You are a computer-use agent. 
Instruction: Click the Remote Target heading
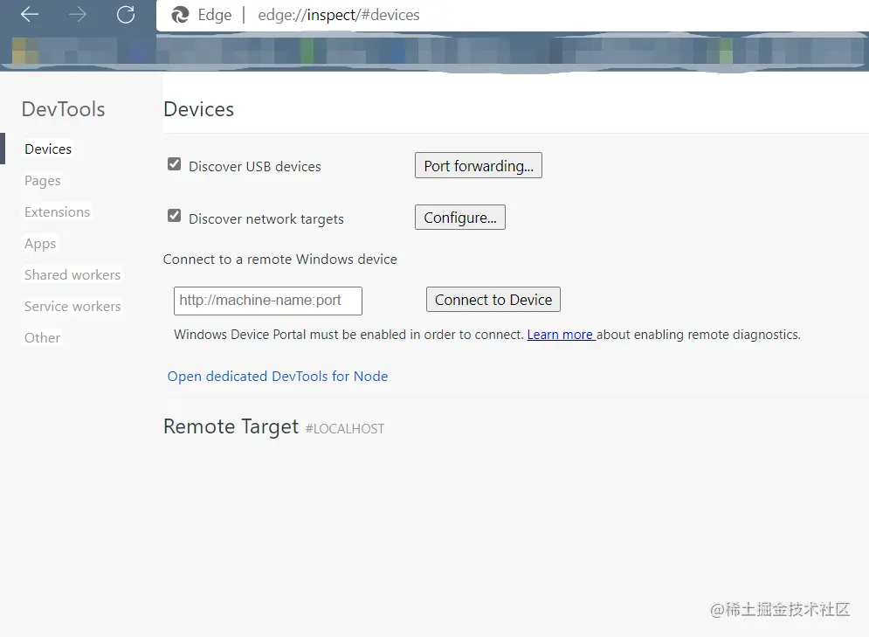pos(231,426)
